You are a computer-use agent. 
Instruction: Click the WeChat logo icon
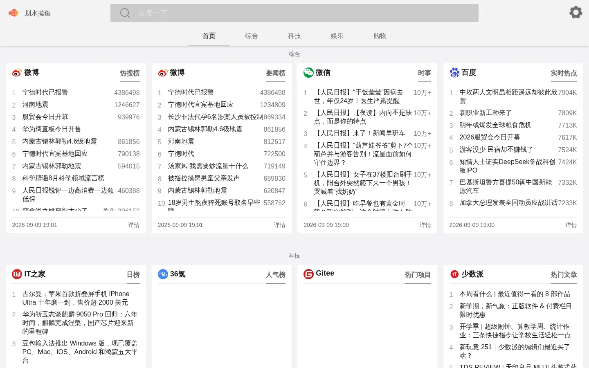[308, 72]
